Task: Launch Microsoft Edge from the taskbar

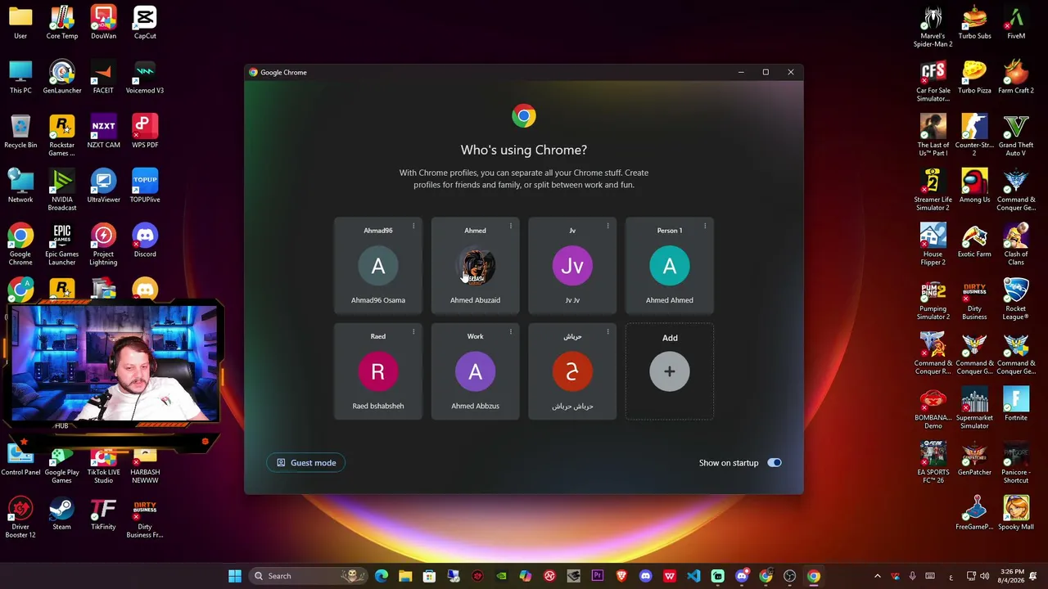Action: (382, 576)
